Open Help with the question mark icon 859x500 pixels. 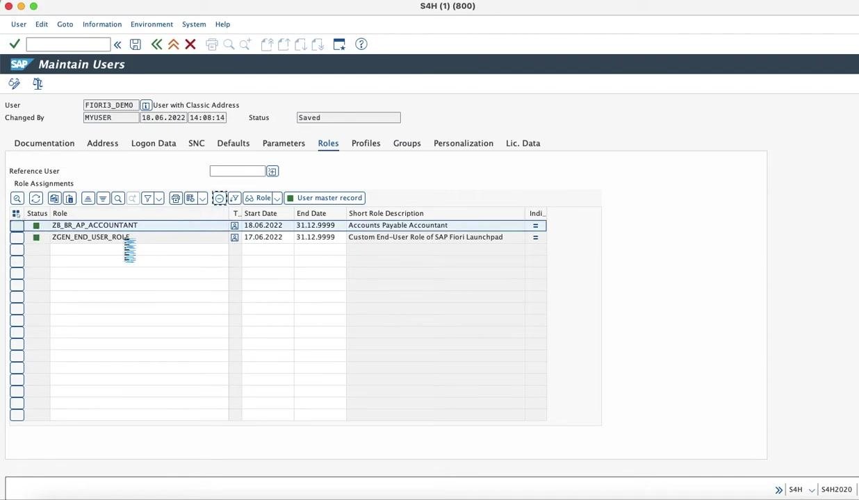(361, 44)
